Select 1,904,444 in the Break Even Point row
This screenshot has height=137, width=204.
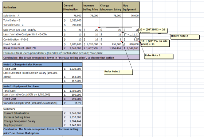click(110, 48)
